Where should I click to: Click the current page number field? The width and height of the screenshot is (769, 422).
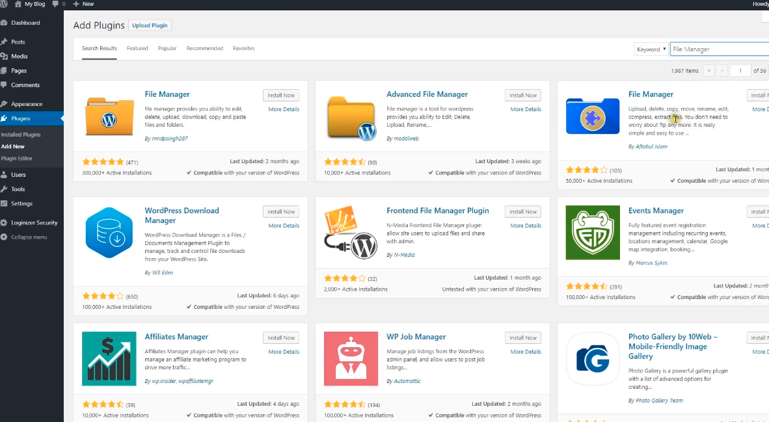pos(740,70)
